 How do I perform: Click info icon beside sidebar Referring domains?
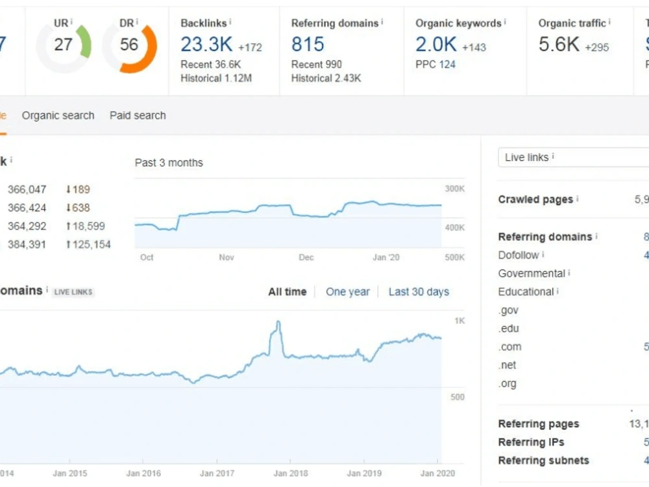pyautogui.click(x=596, y=236)
